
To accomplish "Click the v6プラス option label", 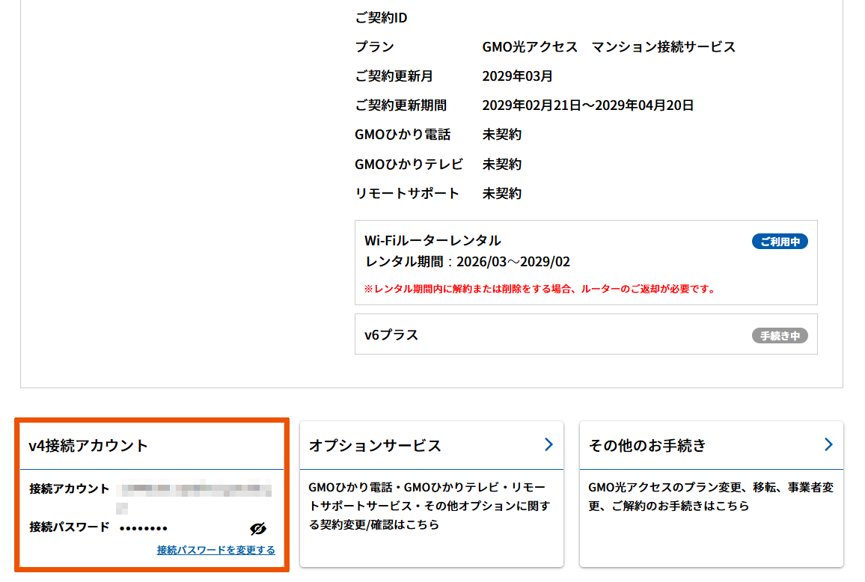I will (391, 335).
